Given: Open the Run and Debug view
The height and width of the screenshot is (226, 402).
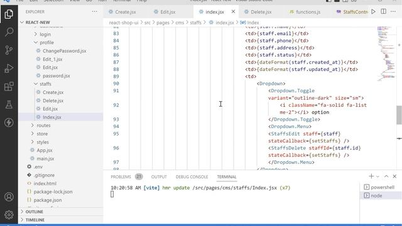Looking at the screenshot, I should pyautogui.click(x=9, y=68).
